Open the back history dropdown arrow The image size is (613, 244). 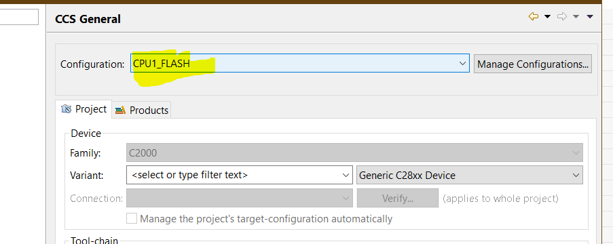(x=547, y=16)
